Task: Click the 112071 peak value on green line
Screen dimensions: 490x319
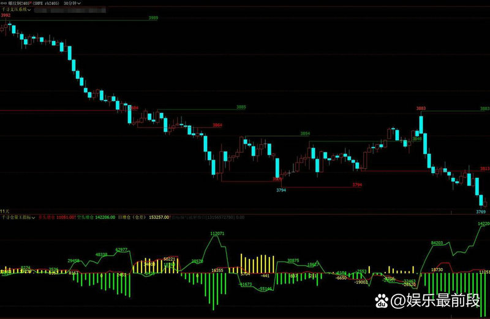Action: coord(217,234)
